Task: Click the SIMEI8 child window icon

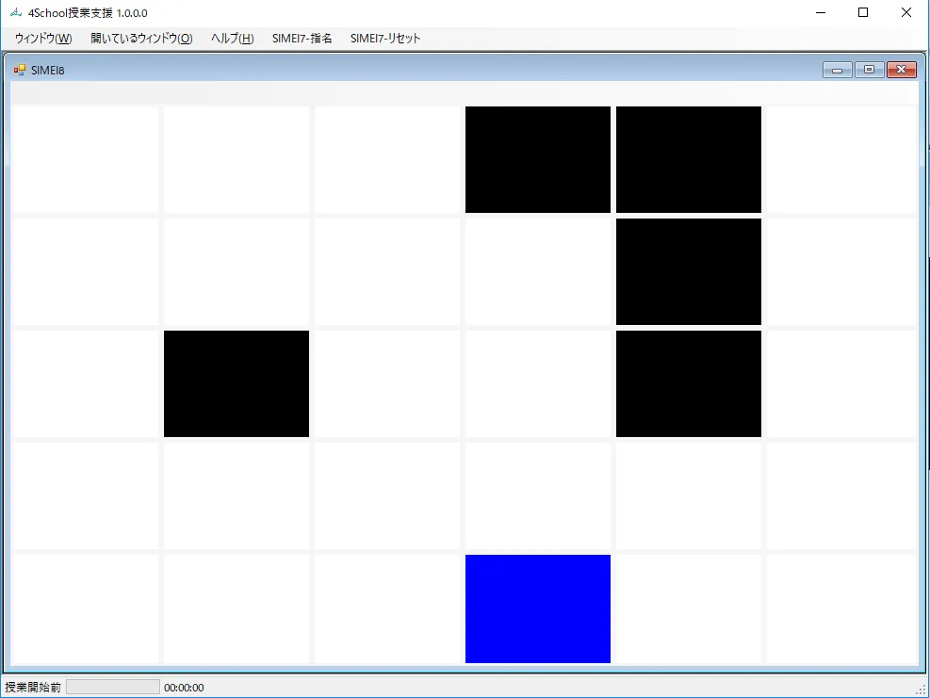Action: tap(20, 70)
